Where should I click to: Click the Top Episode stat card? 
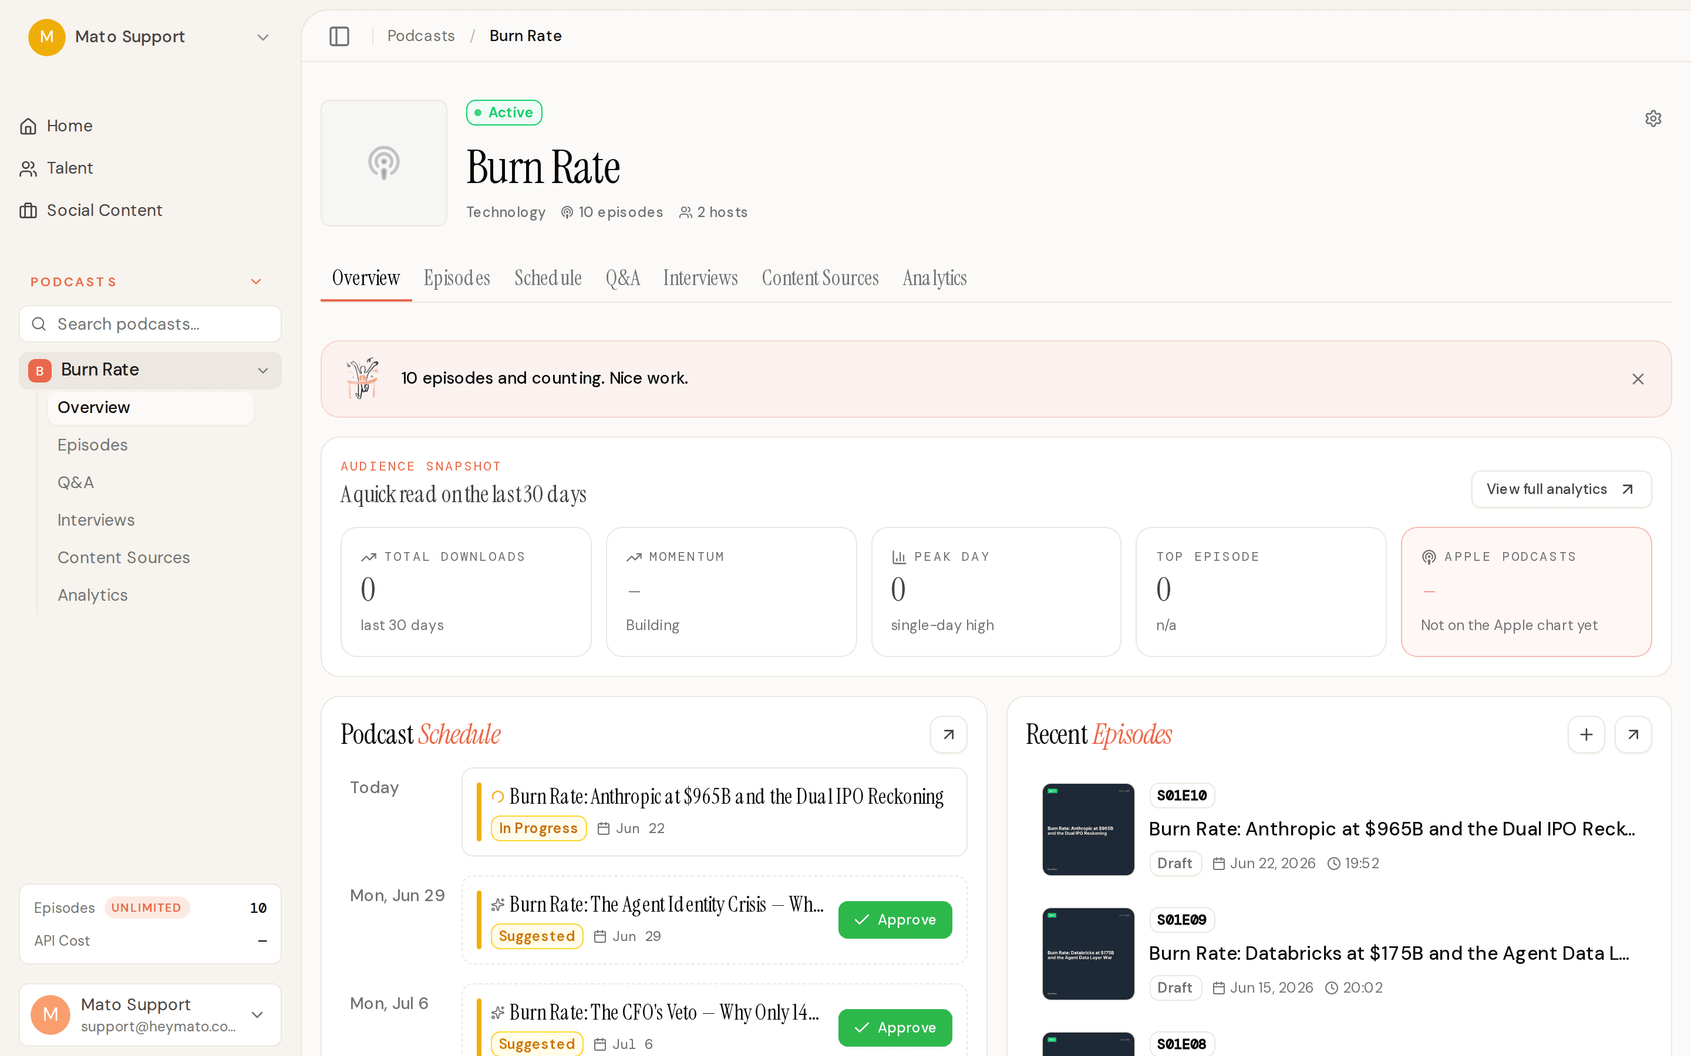point(1261,591)
